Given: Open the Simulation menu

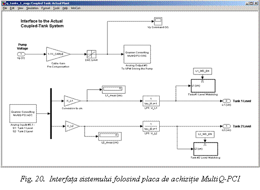Looking at the screenshot, I should (x=32, y=8).
